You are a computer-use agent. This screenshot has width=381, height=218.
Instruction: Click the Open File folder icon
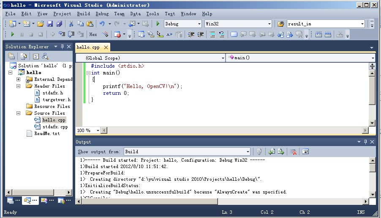40,24
